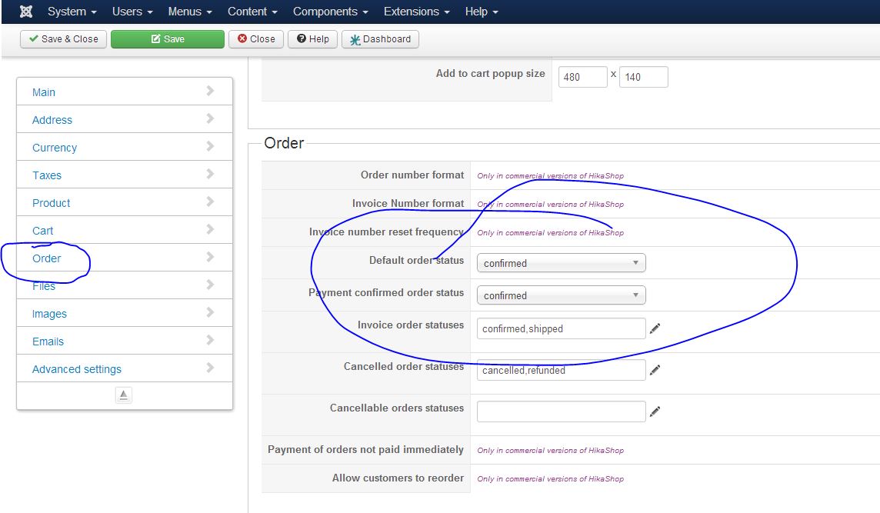Click Save & Close button
Viewport: 880px width, 513px height.
(x=63, y=39)
